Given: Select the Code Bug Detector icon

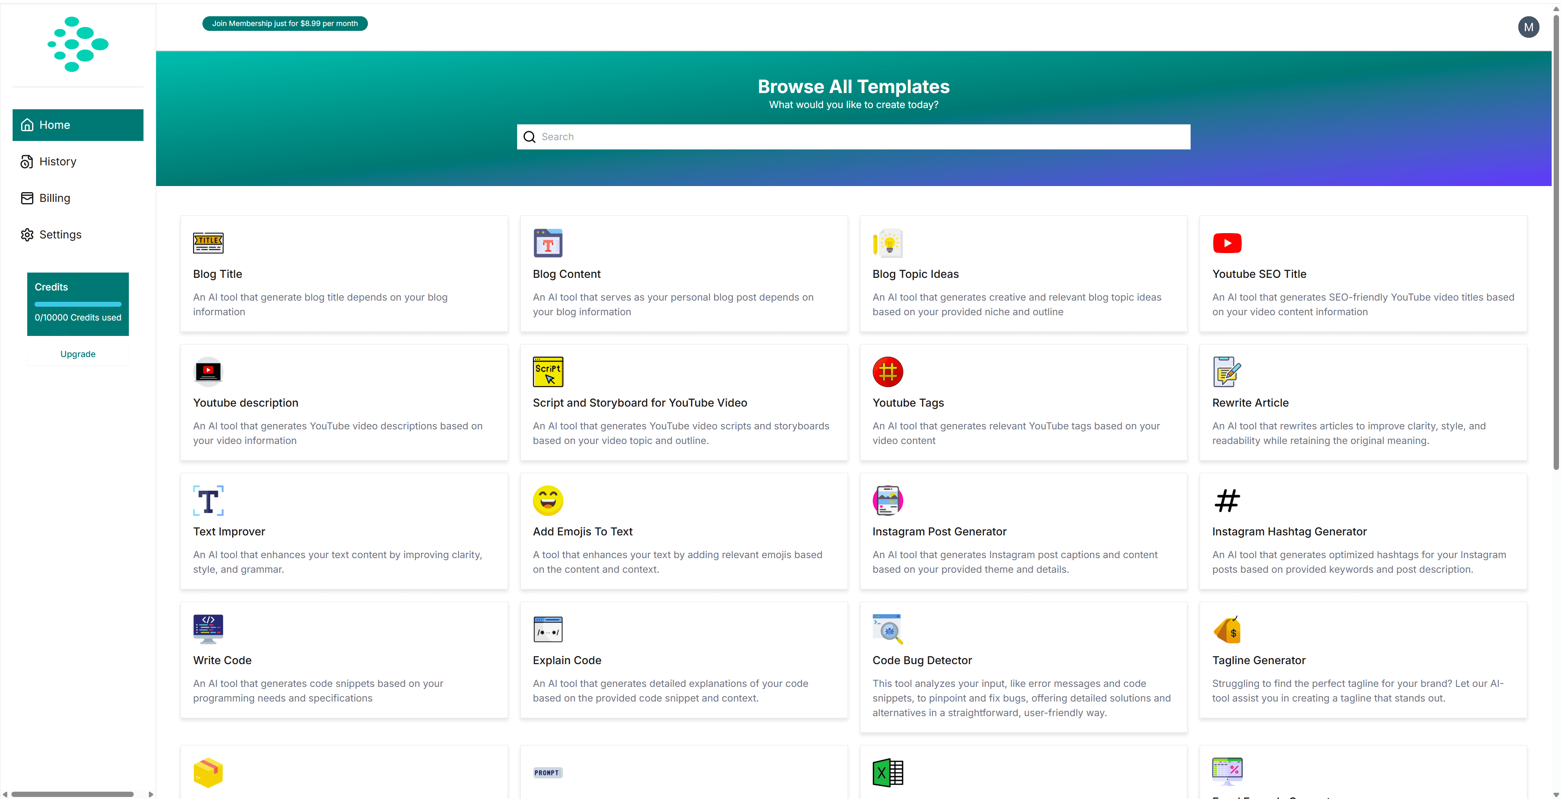Looking at the screenshot, I should point(888,629).
